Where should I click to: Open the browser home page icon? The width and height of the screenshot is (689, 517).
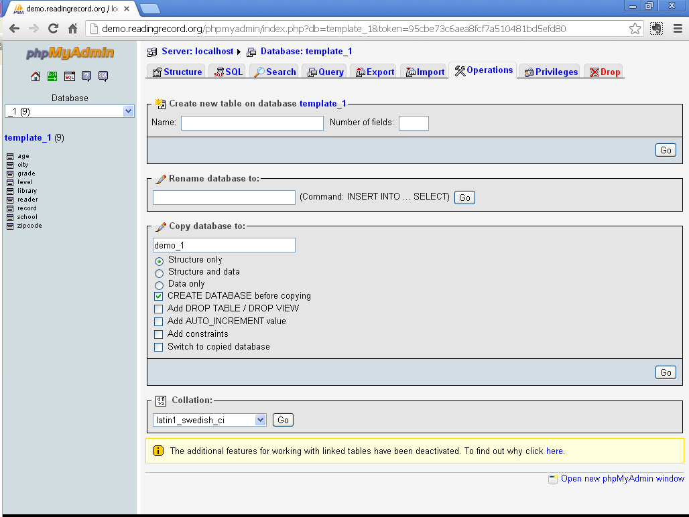(73, 29)
